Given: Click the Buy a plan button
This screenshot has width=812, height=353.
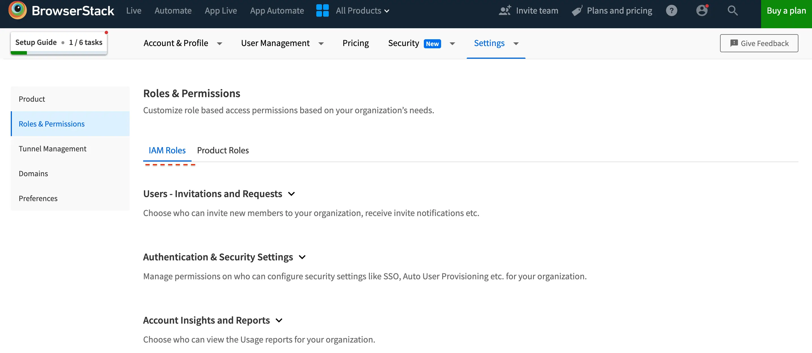Looking at the screenshot, I should (786, 11).
